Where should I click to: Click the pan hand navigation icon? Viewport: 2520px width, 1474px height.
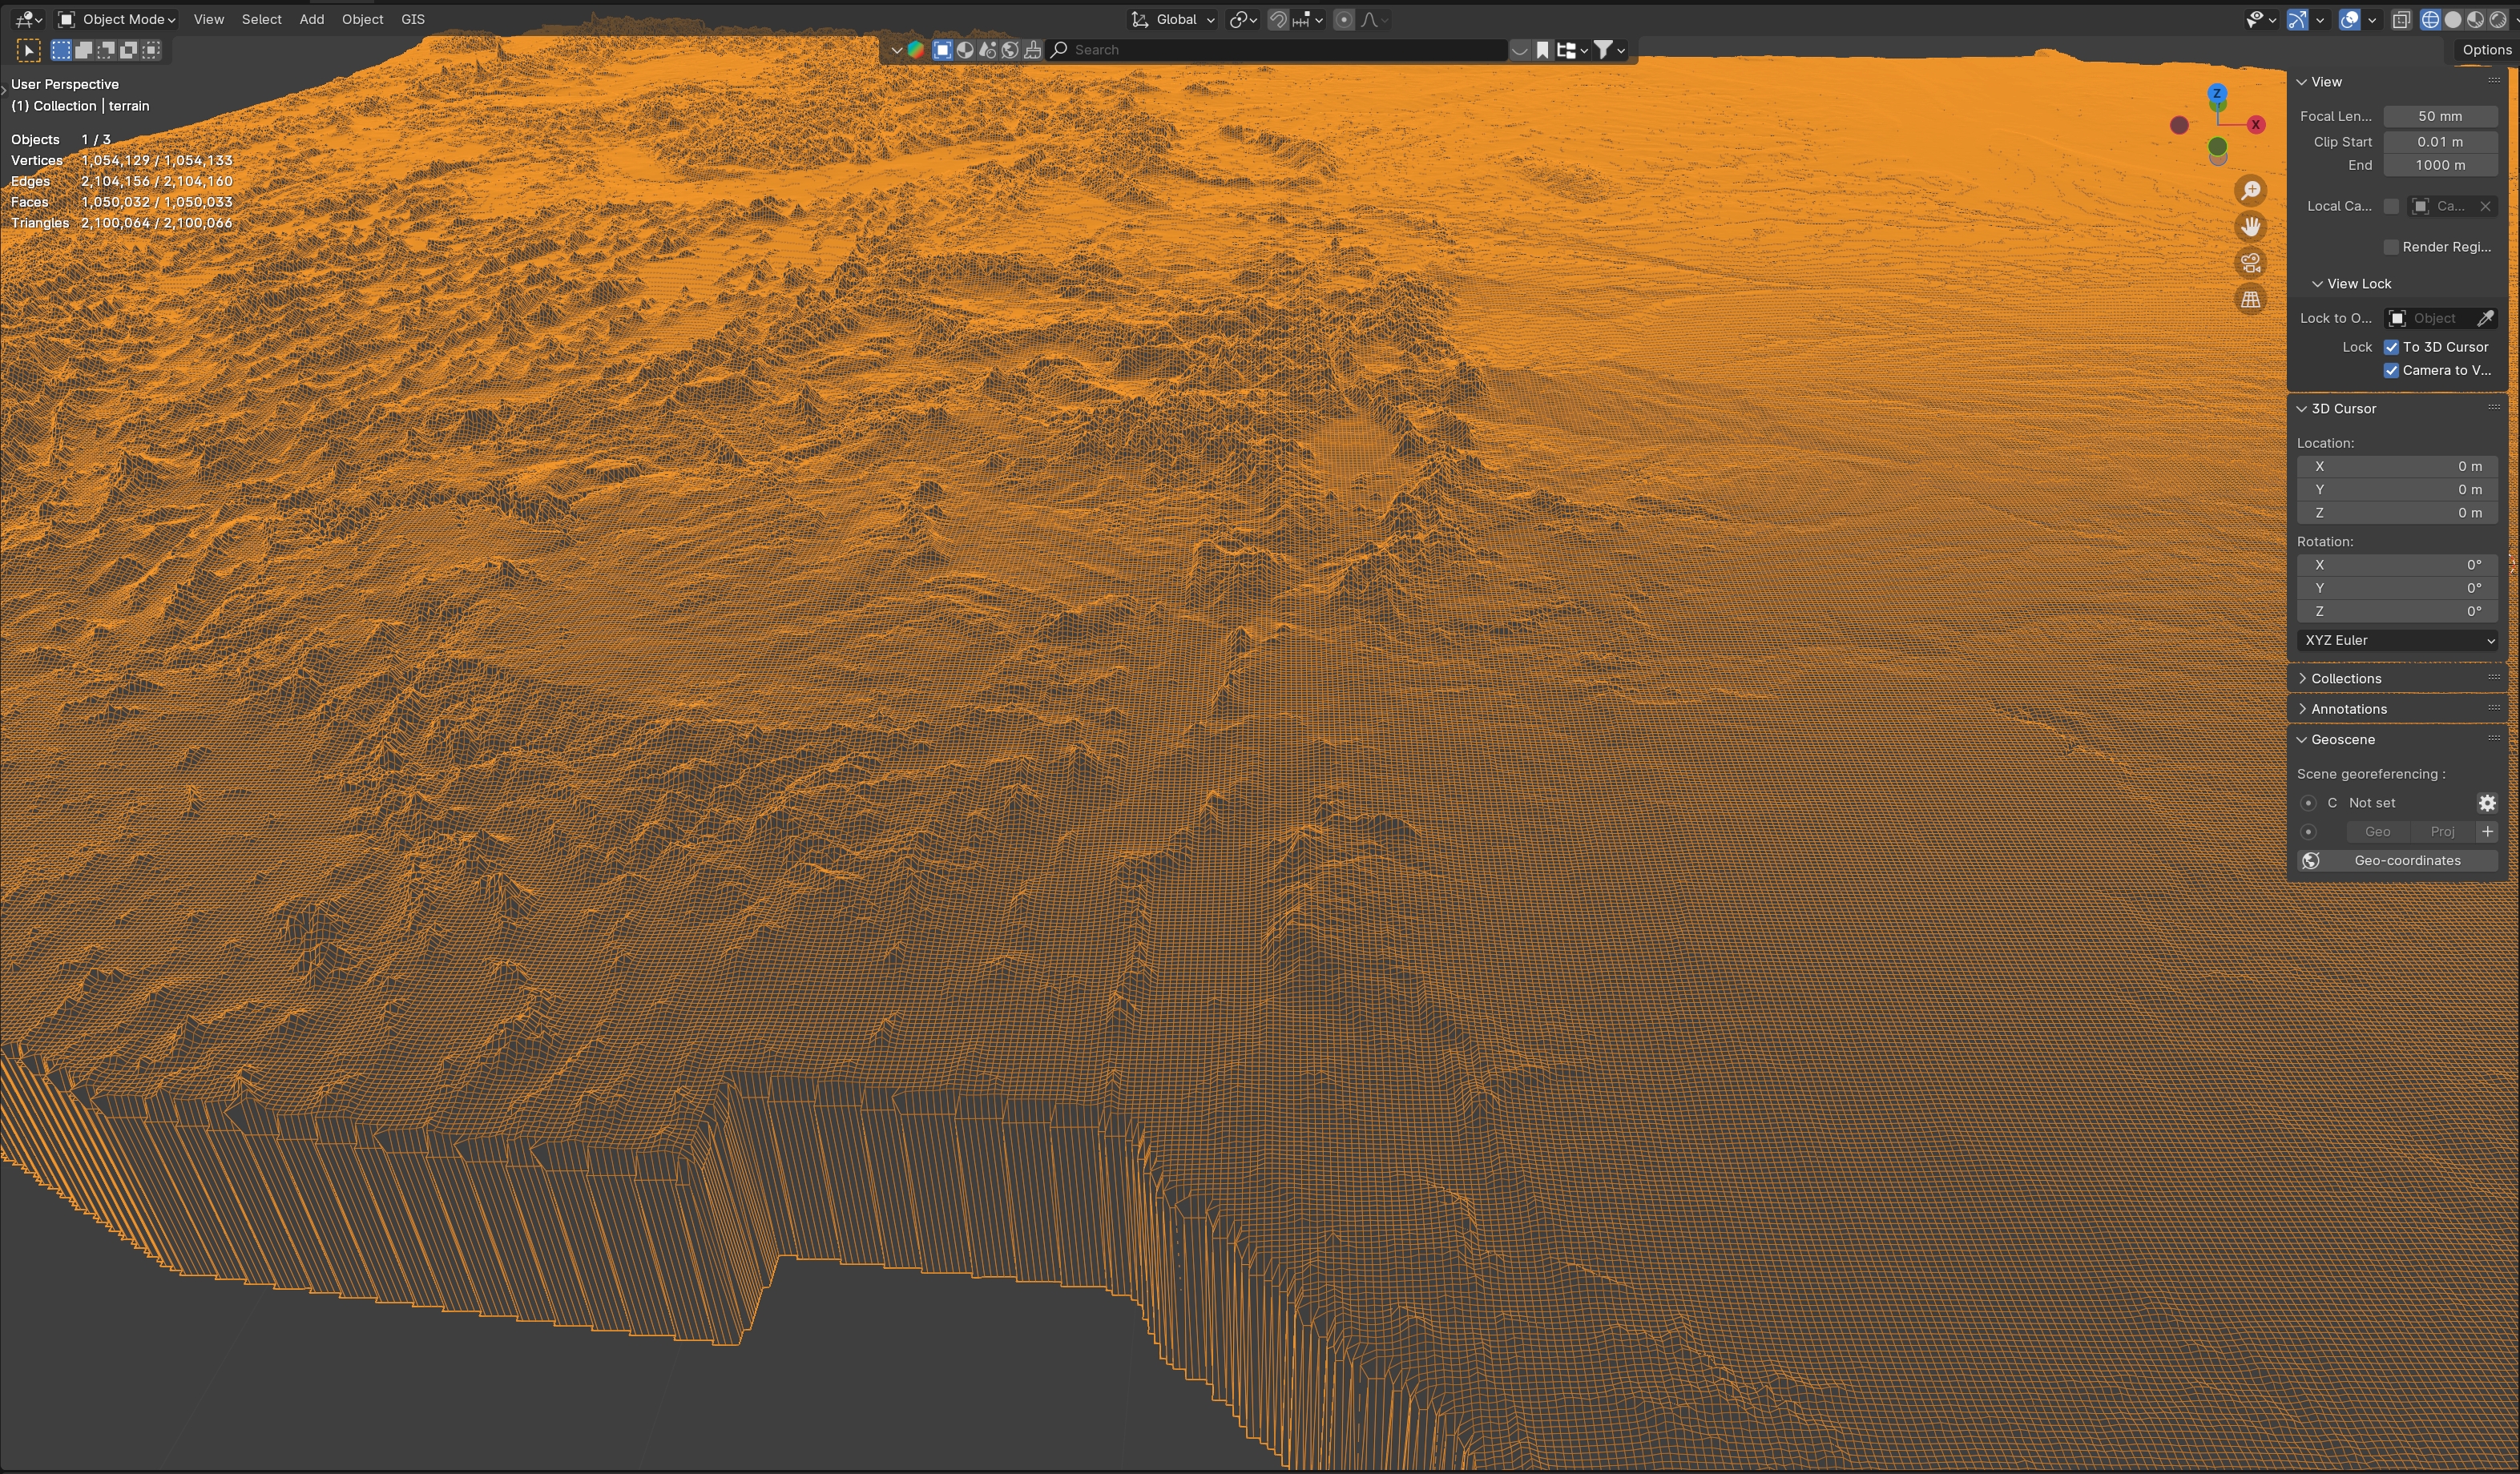click(x=2250, y=227)
